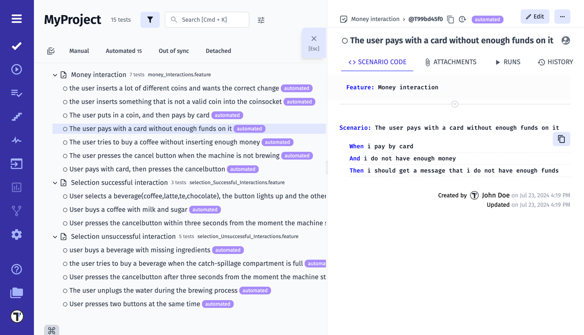This screenshot has width=584, height=335.
Task: Switch to the Attachments tab
Action: pos(451,62)
